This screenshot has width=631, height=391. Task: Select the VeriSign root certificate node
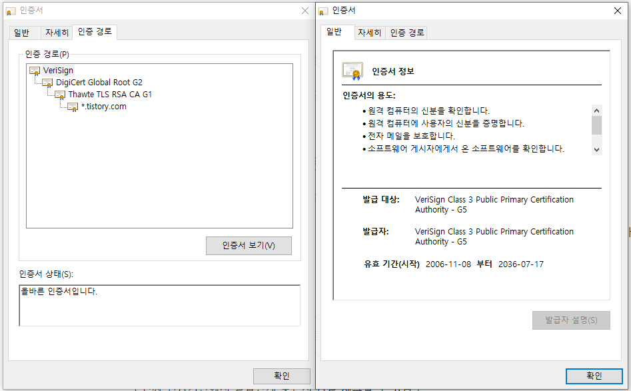58,71
